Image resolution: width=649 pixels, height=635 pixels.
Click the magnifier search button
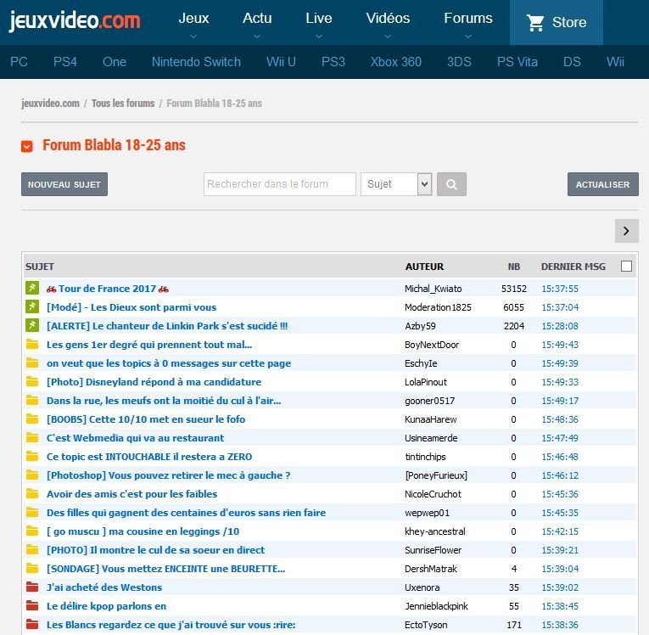point(452,184)
